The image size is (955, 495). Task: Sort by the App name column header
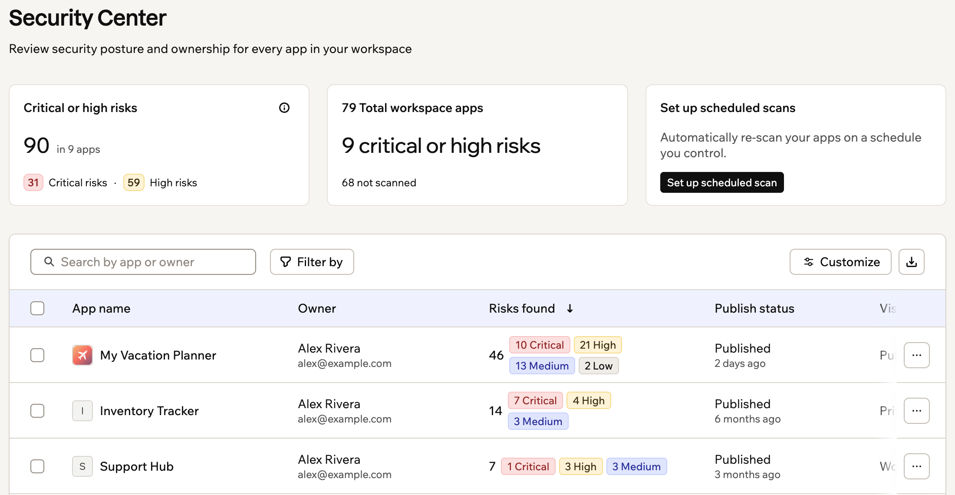[x=101, y=308]
